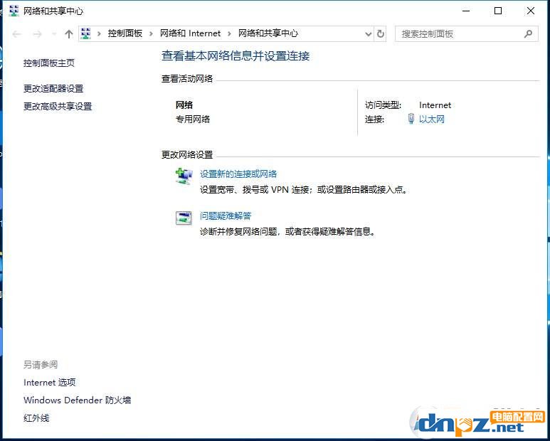This screenshot has width=550, height=441.
Task: Select the 网络和共享中心 breadcrumb
Action: [x=268, y=33]
